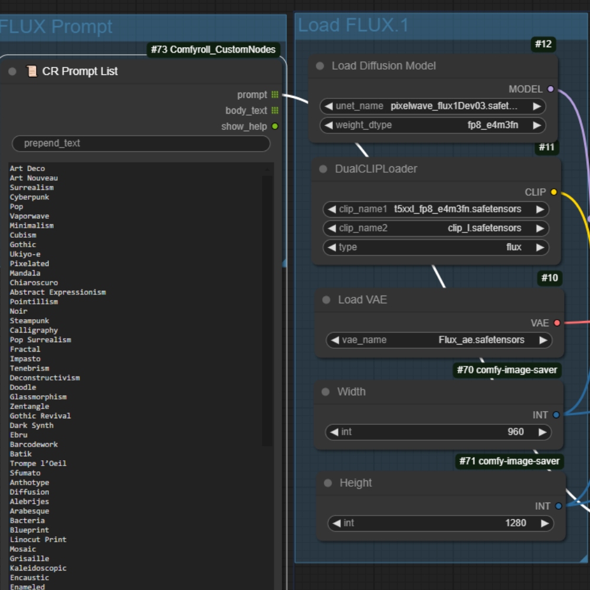Click the 'Glassmorphism' line in prompt list
The height and width of the screenshot is (590, 590).
(38, 397)
